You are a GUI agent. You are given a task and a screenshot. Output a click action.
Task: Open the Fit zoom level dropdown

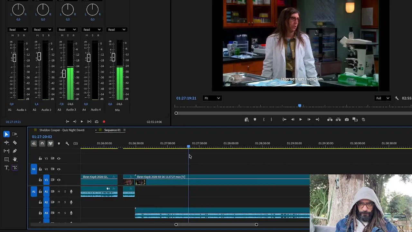coord(212,98)
